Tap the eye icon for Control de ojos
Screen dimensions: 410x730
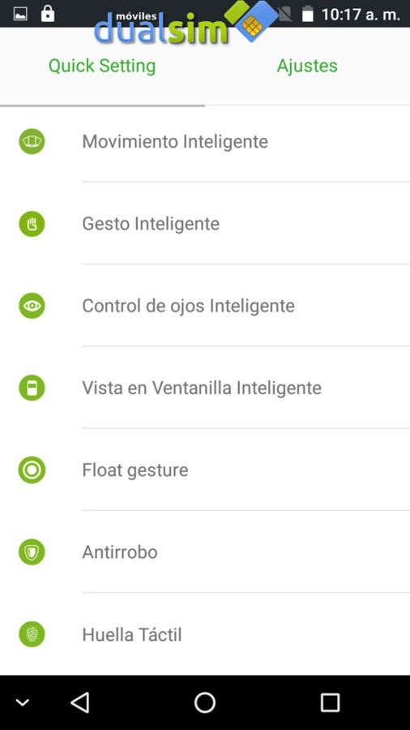click(32, 306)
